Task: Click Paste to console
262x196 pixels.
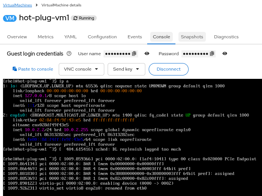Action: click(33, 69)
